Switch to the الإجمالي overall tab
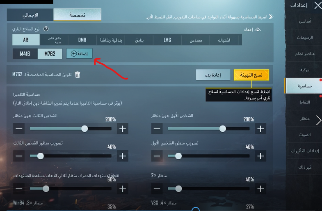 30,15
